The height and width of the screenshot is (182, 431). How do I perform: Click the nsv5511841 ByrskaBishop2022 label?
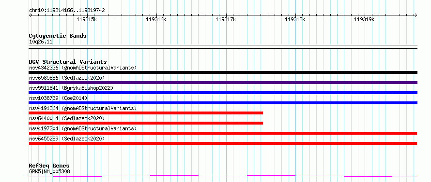coord(71,88)
